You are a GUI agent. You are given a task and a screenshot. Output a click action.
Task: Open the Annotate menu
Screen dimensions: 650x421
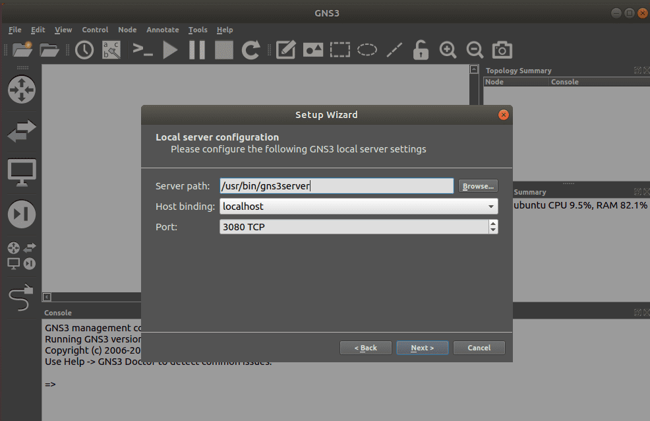162,30
